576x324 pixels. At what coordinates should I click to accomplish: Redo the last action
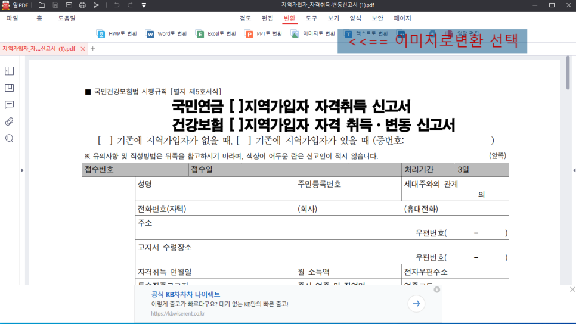pyautogui.click(x=130, y=5)
